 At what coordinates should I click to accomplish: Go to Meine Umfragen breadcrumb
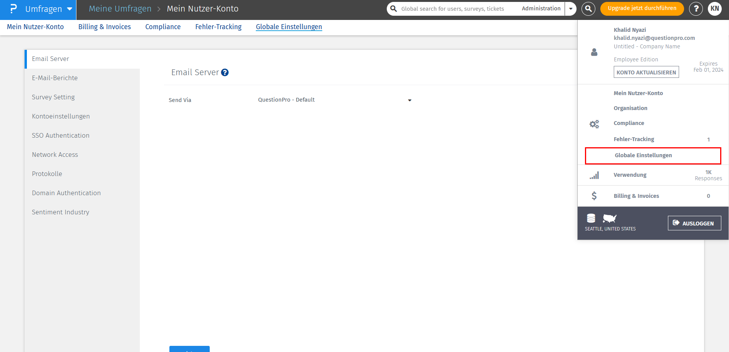120,9
